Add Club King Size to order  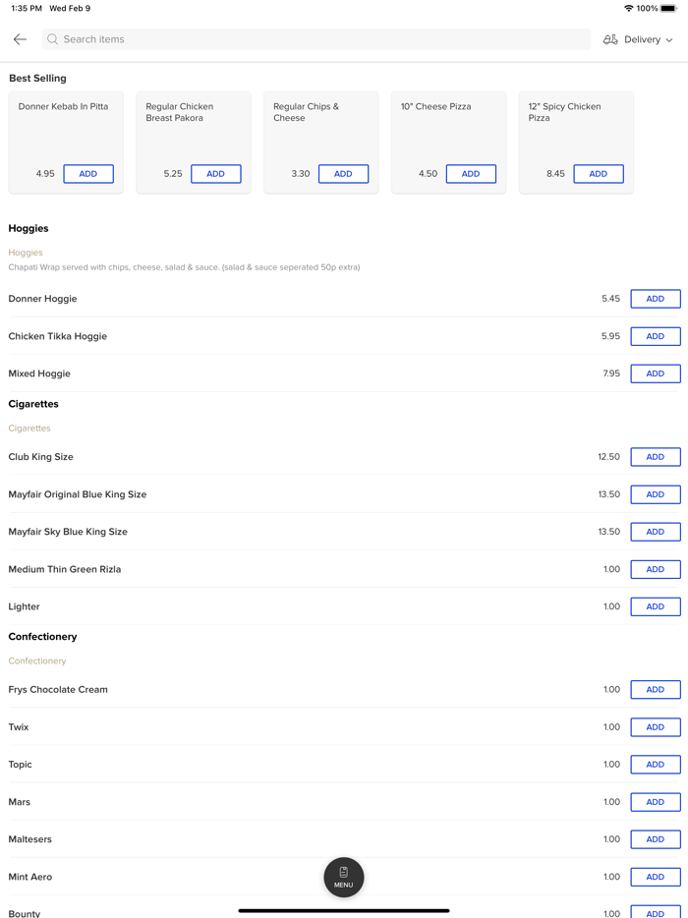pos(655,457)
